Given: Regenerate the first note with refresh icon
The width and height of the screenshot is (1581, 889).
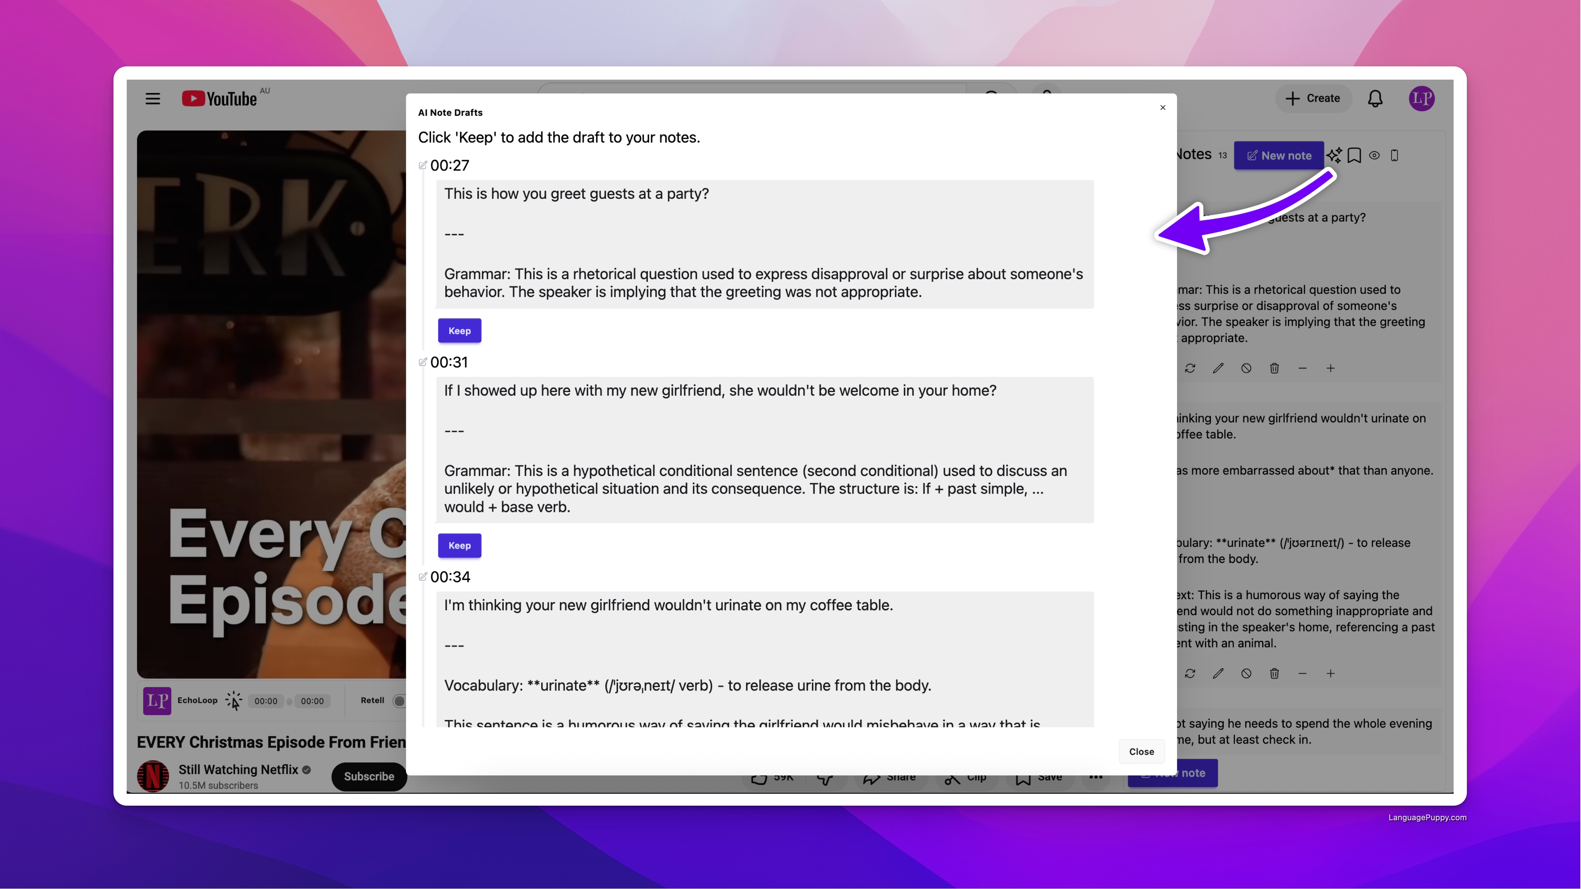Looking at the screenshot, I should tap(1190, 368).
